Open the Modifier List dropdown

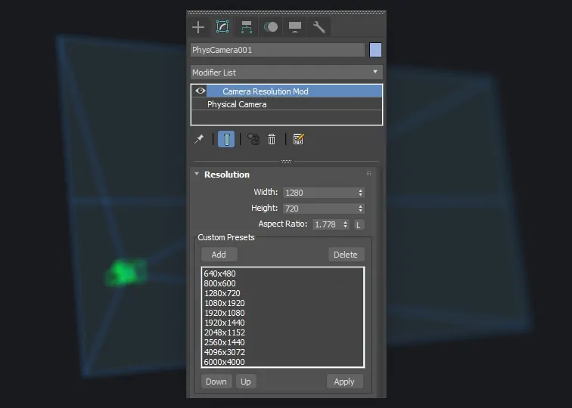(x=286, y=73)
